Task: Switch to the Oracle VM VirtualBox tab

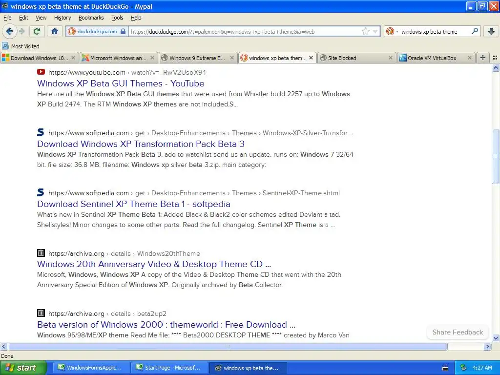Action: point(436,58)
